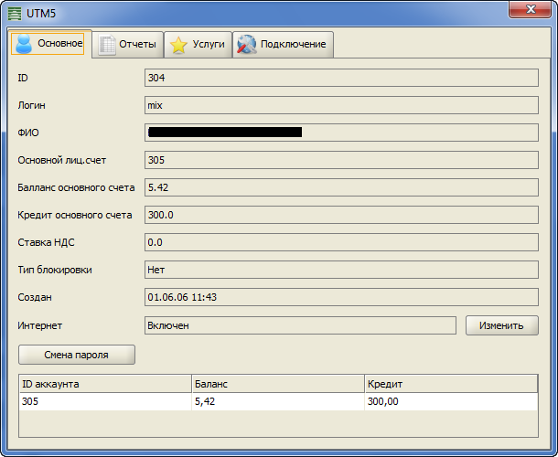
Task: Click the star icon on Услуги tab
Action: 179,45
